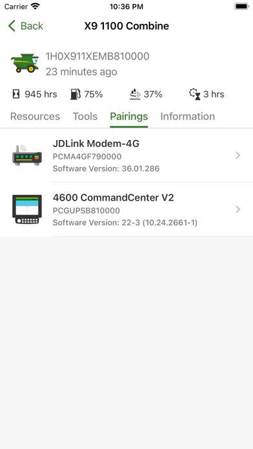The width and height of the screenshot is (253, 449).
Task: Tap the CommandCenter display icon
Action: coord(27,210)
